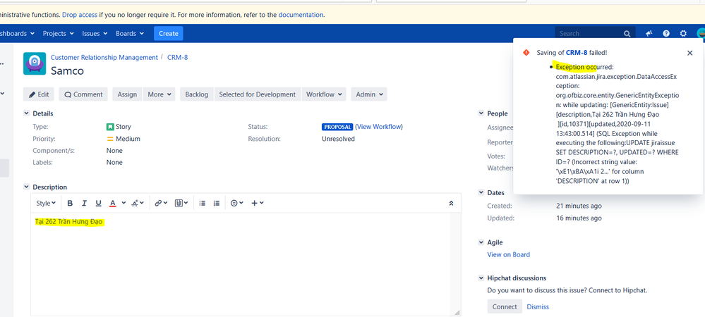The height and width of the screenshot is (317, 705).
Task: Click the Samco issue title
Action: click(x=67, y=71)
